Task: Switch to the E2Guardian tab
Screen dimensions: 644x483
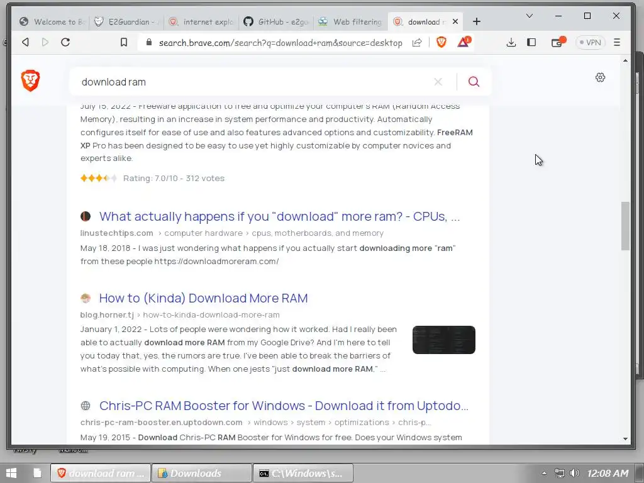Action: tap(125, 22)
